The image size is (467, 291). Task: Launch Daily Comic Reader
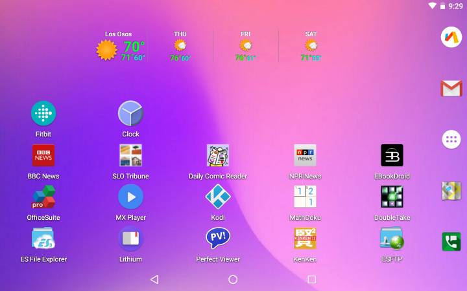(218, 155)
